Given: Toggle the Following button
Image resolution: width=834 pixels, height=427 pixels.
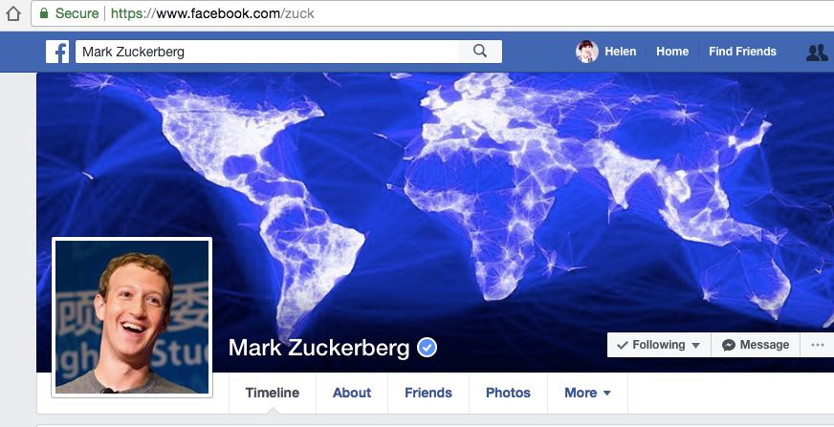Looking at the screenshot, I should pyautogui.click(x=659, y=345).
